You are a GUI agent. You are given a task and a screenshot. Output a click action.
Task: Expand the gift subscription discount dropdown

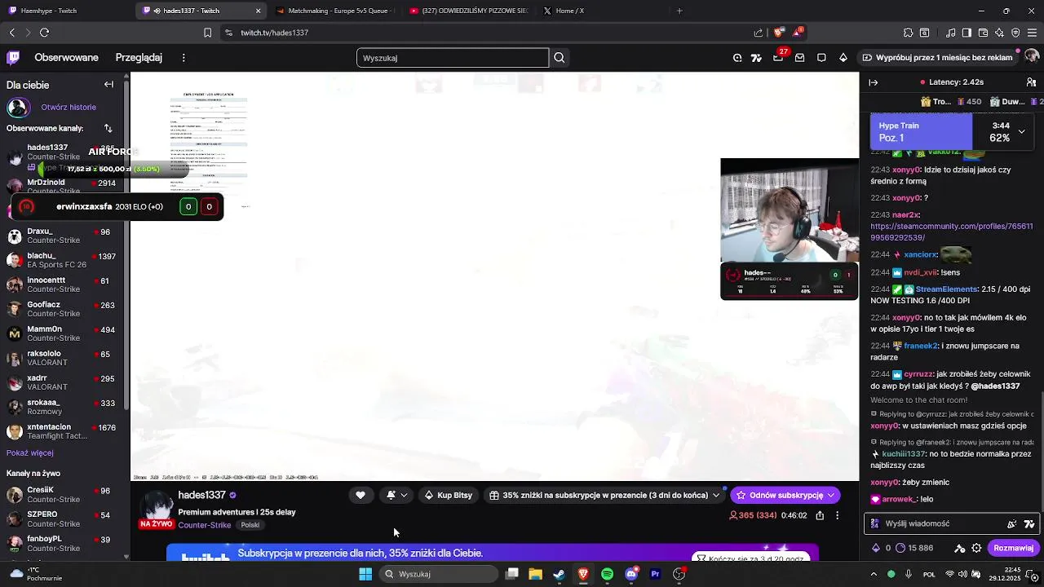(x=716, y=495)
